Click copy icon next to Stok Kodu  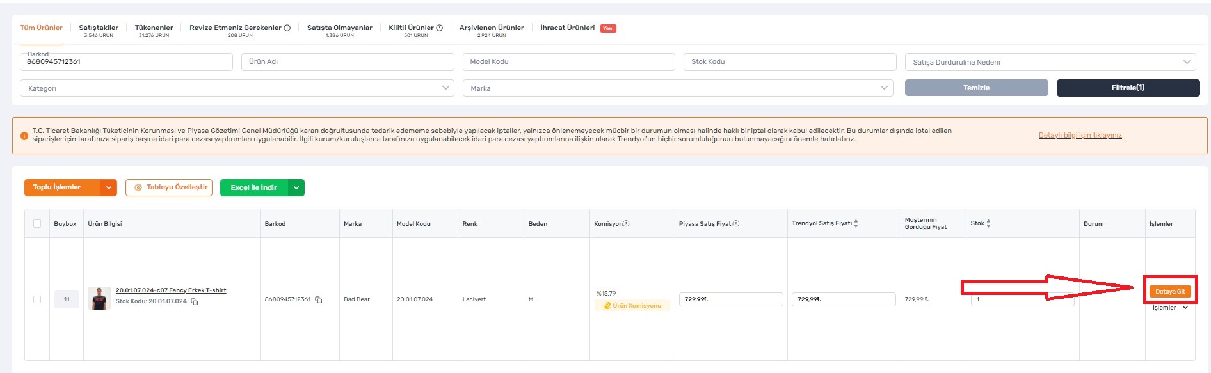pyautogui.click(x=195, y=301)
